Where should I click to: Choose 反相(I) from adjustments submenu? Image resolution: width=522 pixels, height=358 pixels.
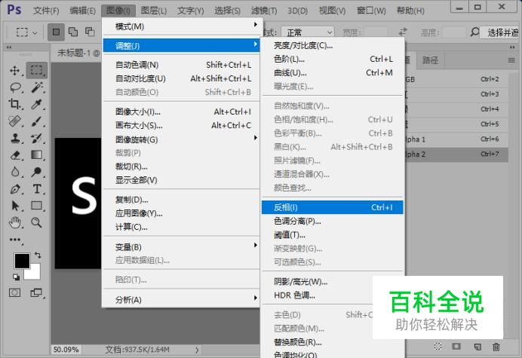click(333, 207)
